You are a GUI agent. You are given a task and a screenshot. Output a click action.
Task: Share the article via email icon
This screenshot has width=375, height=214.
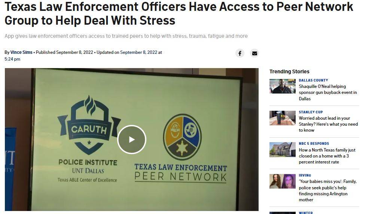[254, 53]
